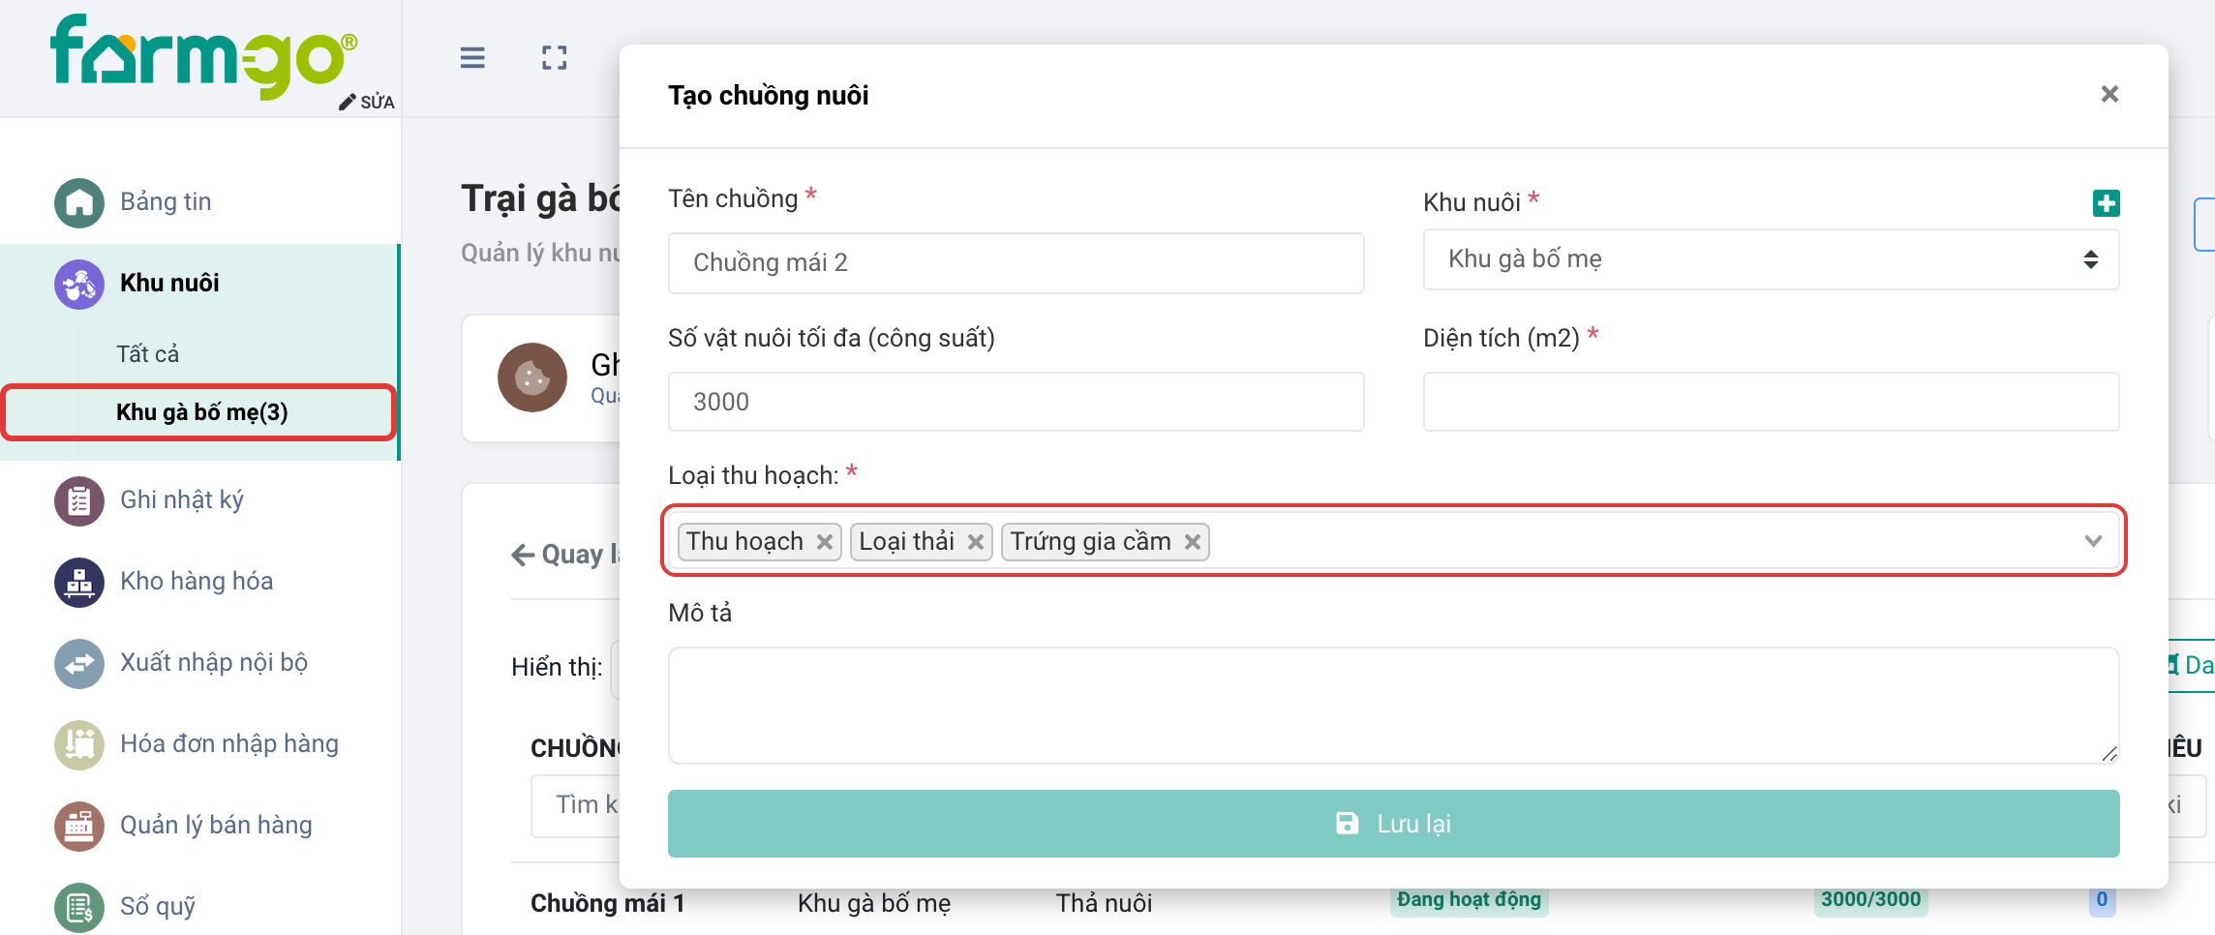Viewport: 2215px width, 935px height.
Task: Click the Số vật nuôi tối đa field
Action: (1016, 402)
